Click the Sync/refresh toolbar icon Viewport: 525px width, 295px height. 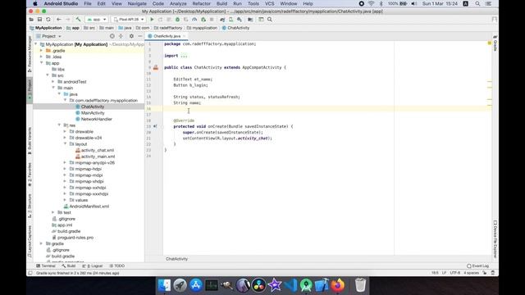[48, 20]
